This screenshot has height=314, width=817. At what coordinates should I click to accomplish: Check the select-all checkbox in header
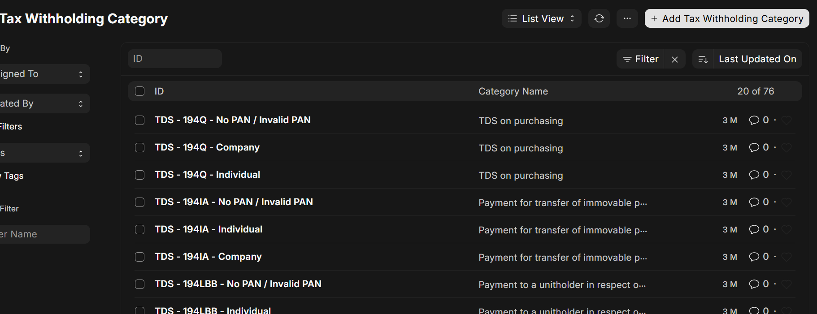[140, 91]
